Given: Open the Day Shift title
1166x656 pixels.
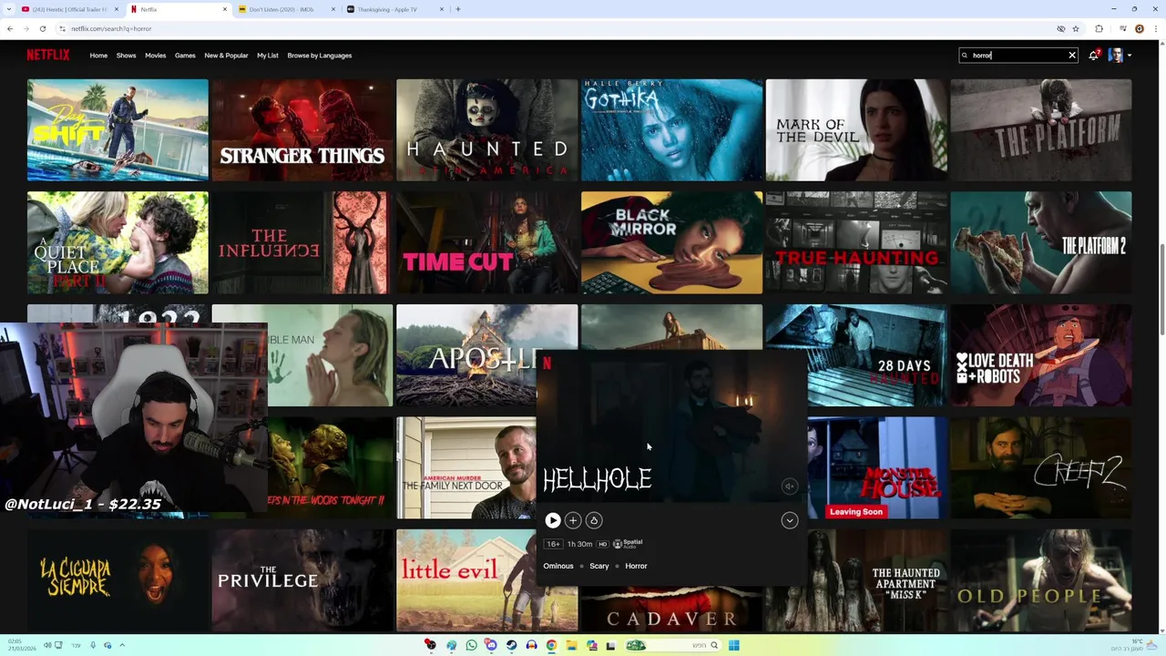Looking at the screenshot, I should [x=118, y=129].
